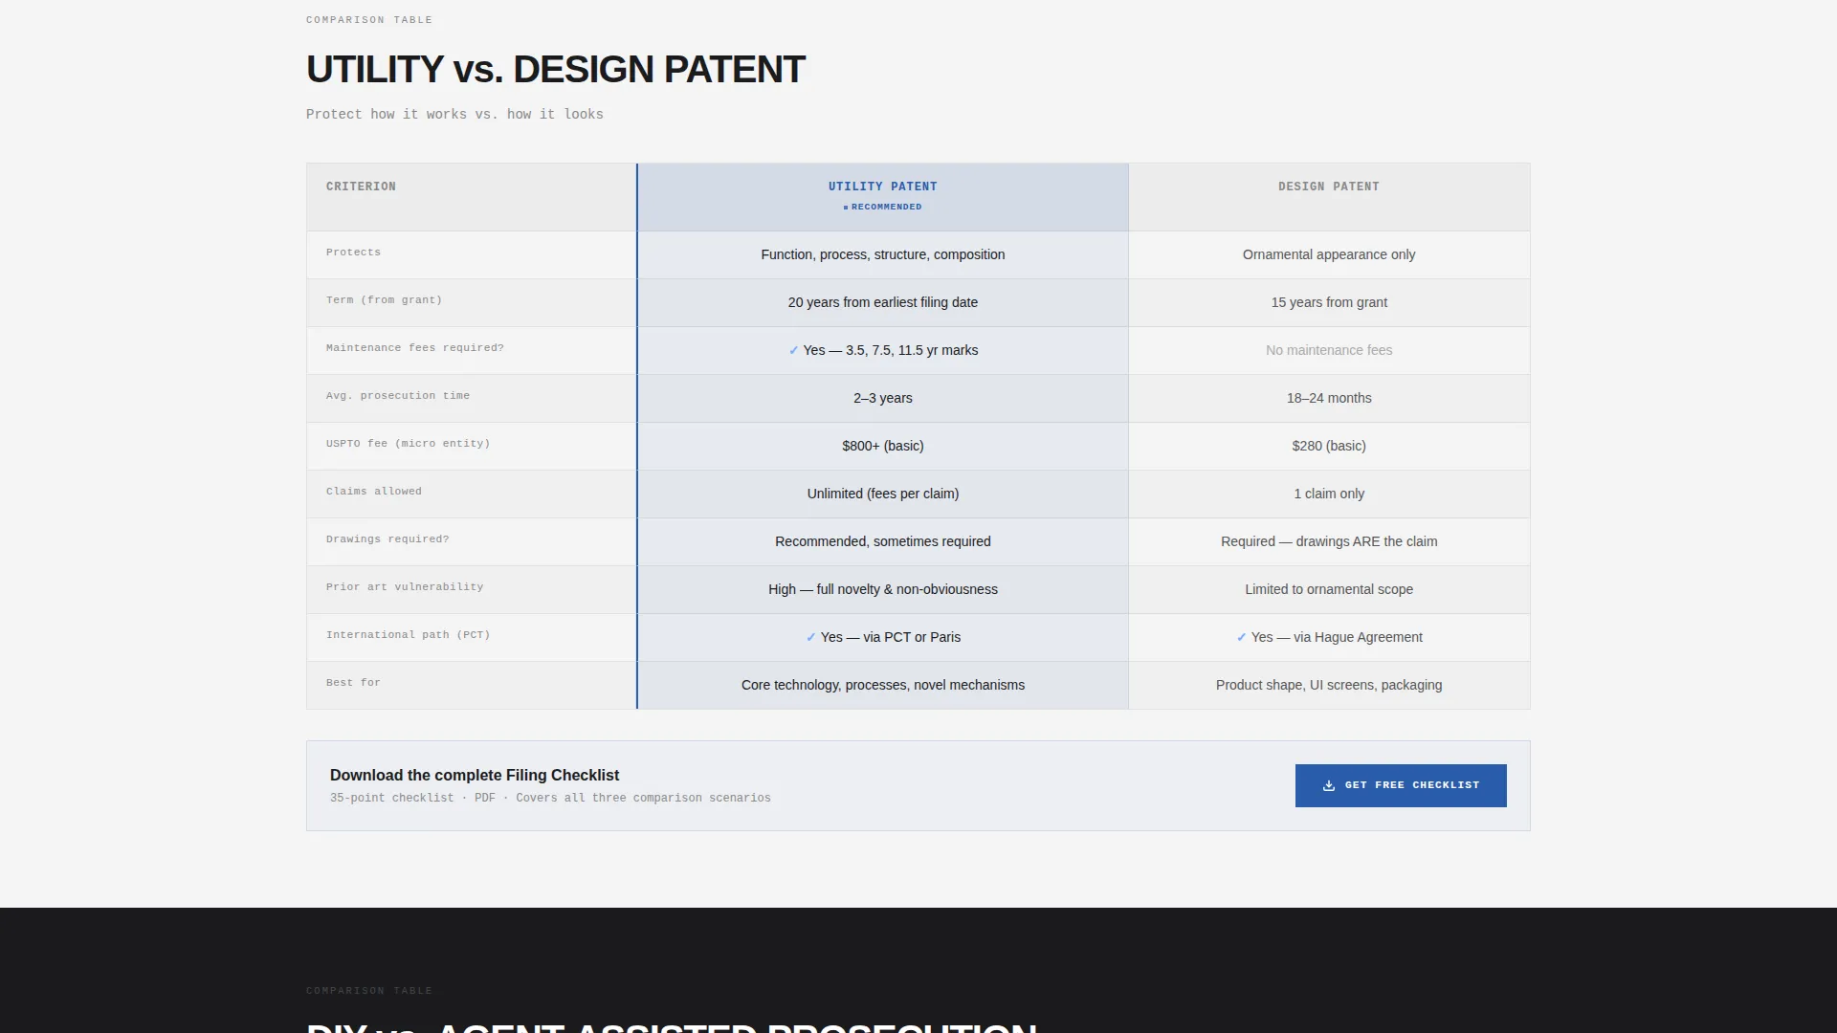This screenshot has width=1837, height=1033.
Task: Click 'Function, process, structure, composition' cell
Action: [882, 254]
